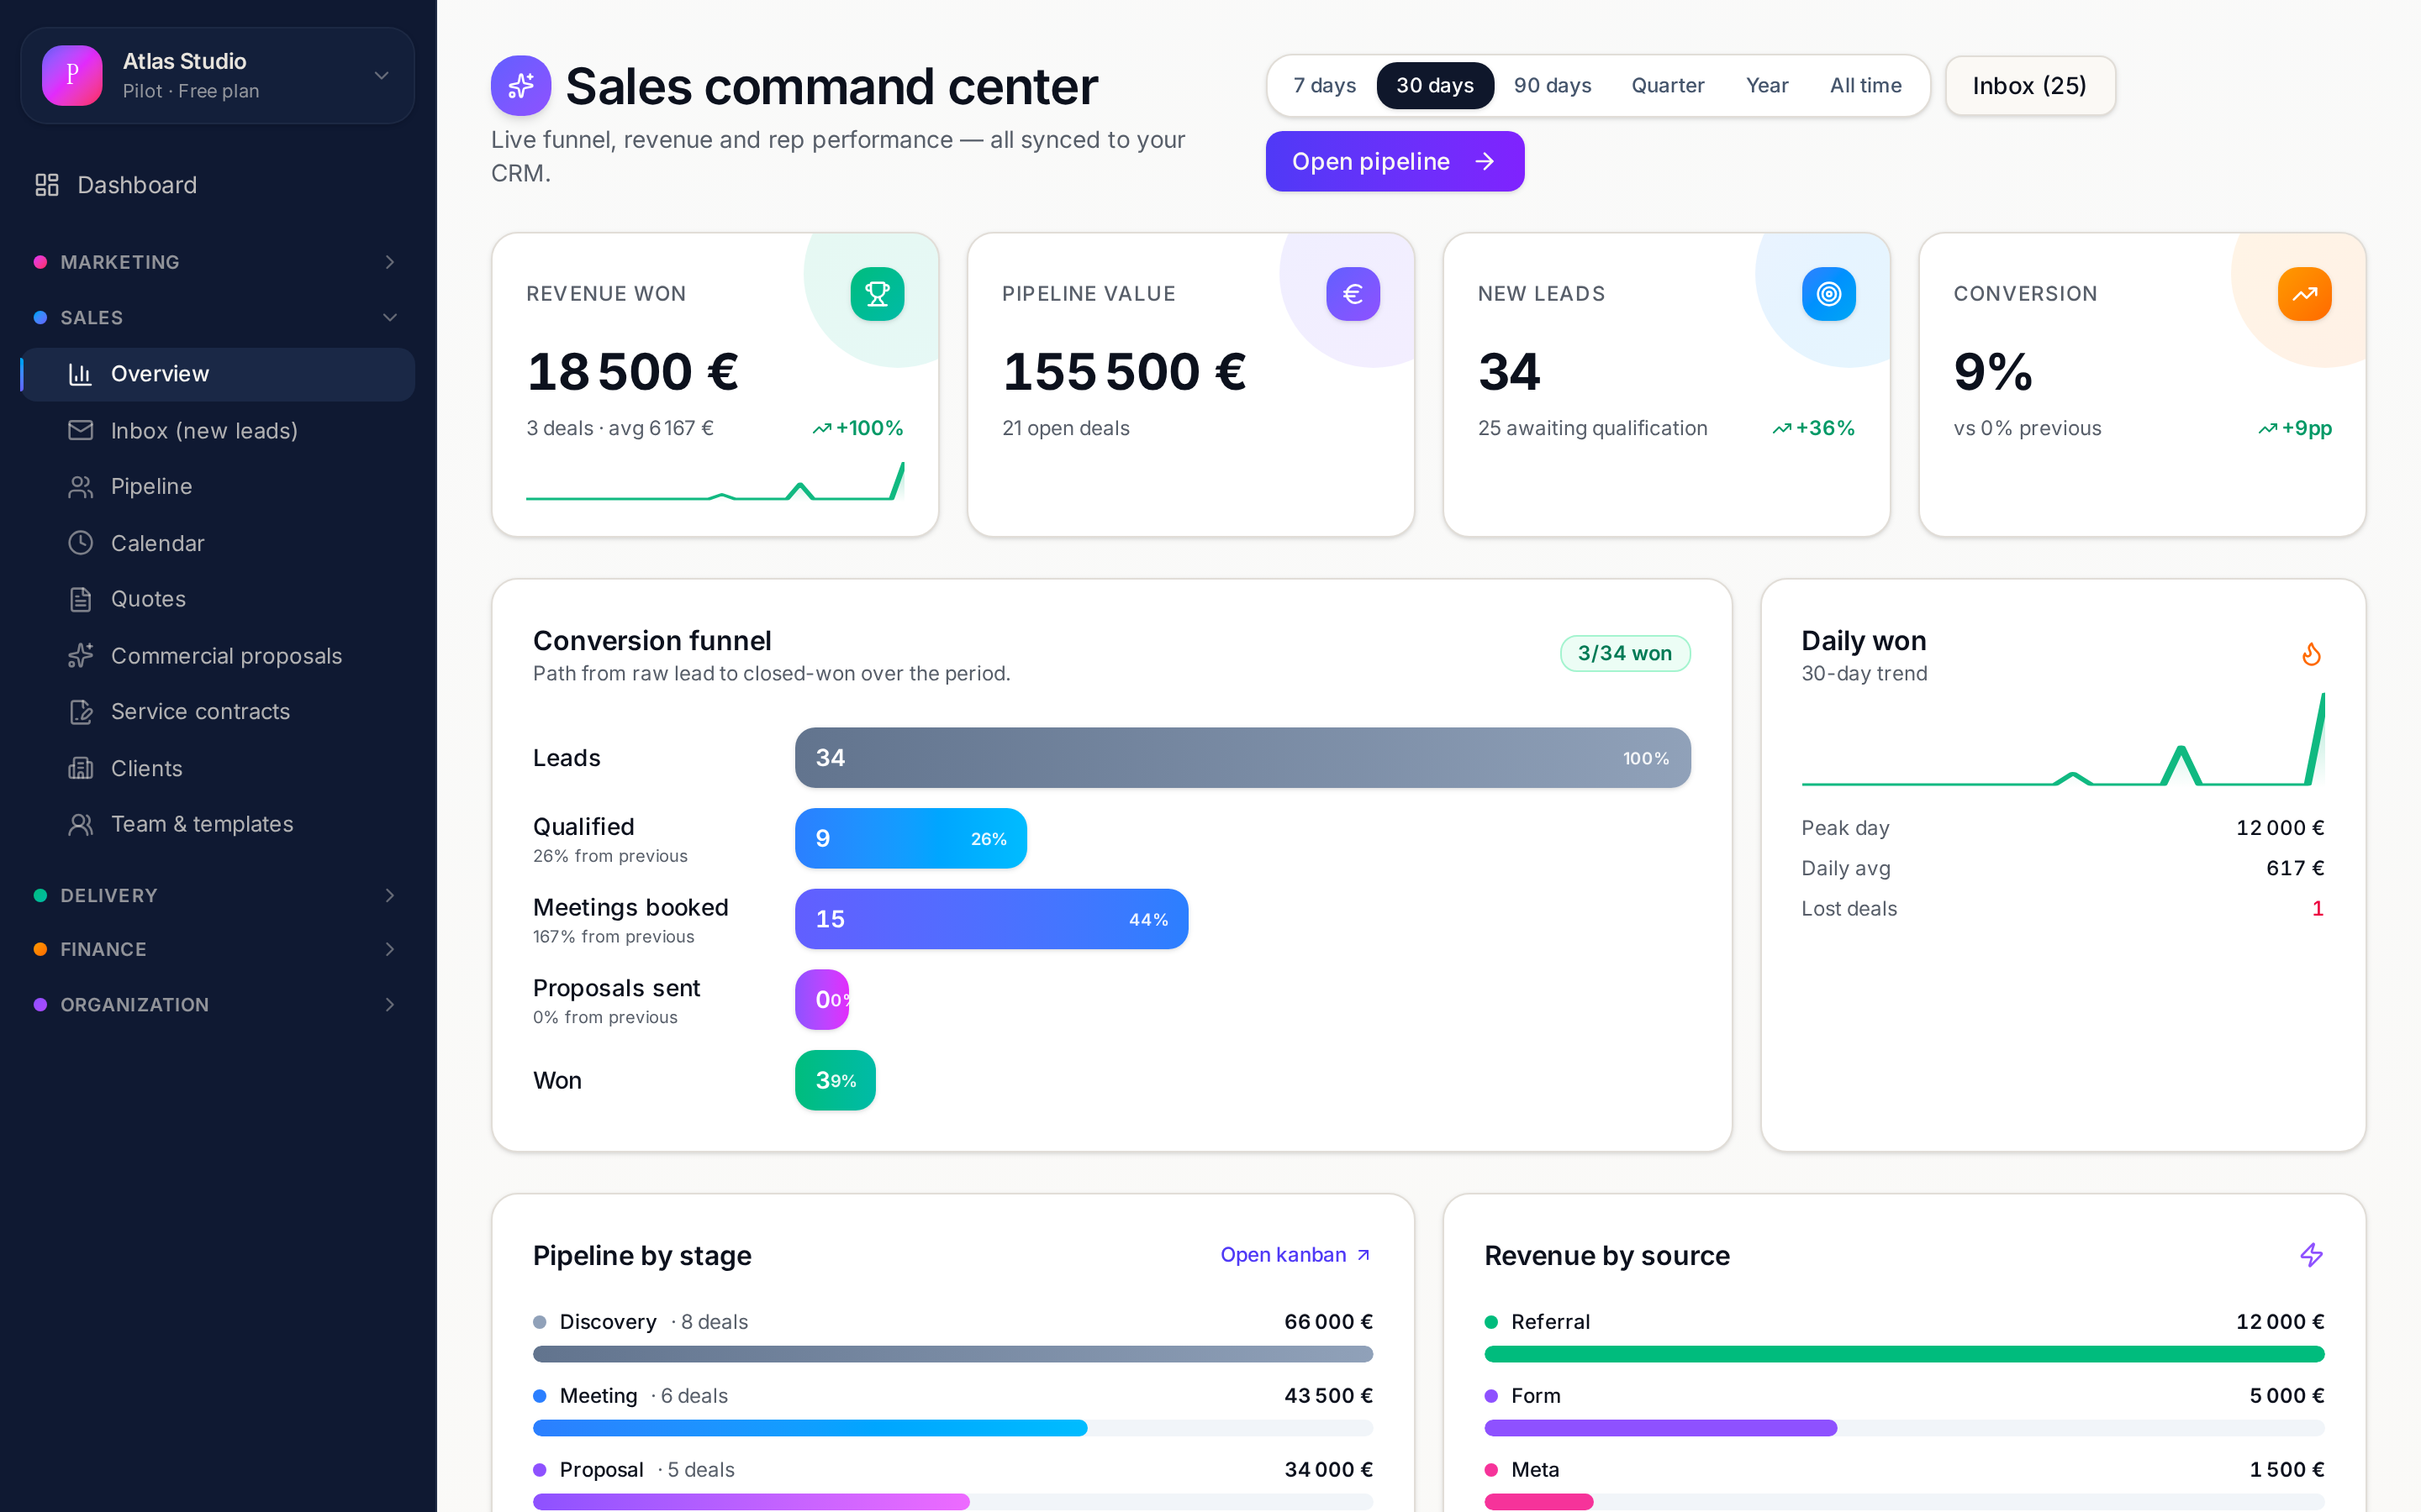Select the Year period option
Viewport: 2421px width, 1512px height.
(x=1767, y=86)
